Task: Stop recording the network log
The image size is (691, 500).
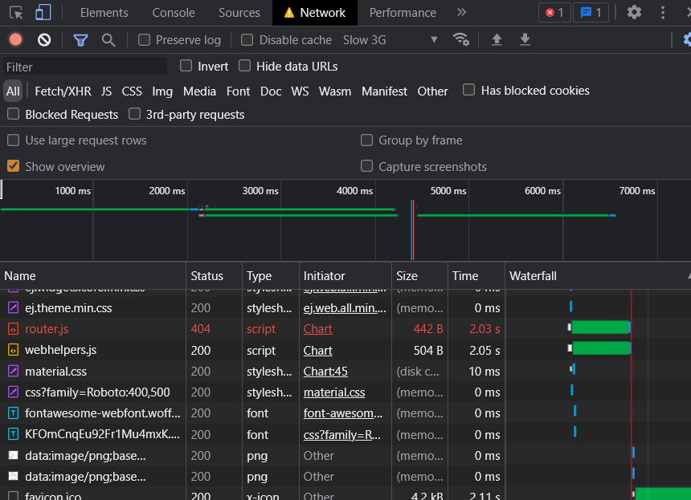Action: tap(16, 39)
